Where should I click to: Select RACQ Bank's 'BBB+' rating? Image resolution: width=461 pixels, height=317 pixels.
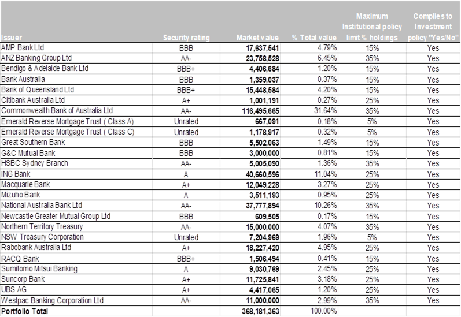[x=186, y=259]
